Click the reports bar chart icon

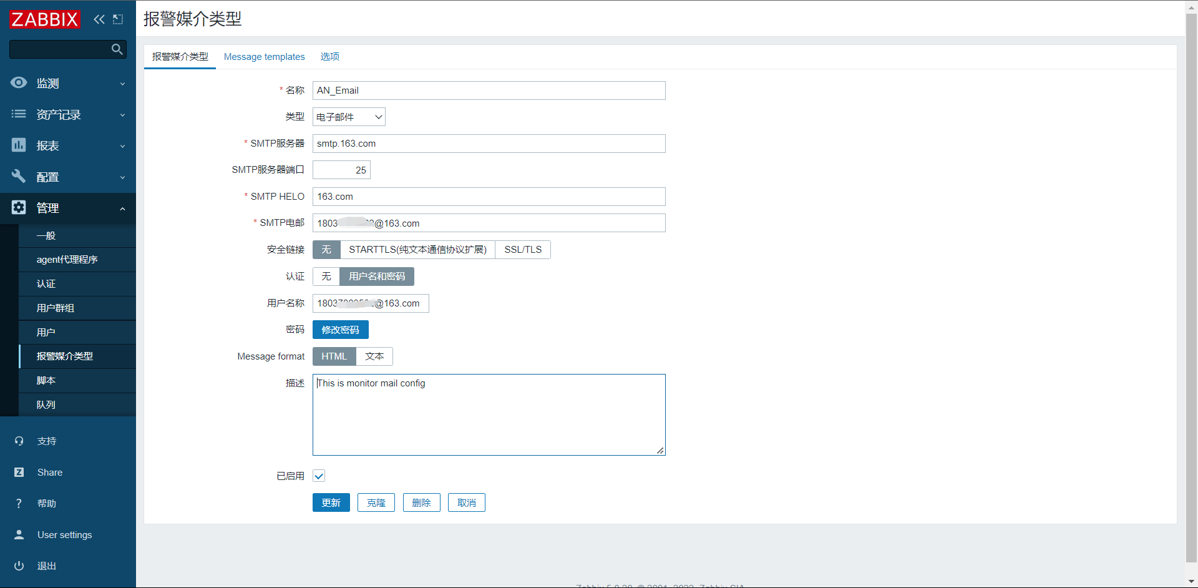click(x=19, y=145)
